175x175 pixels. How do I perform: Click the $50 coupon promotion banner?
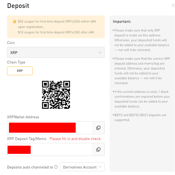(56, 27)
